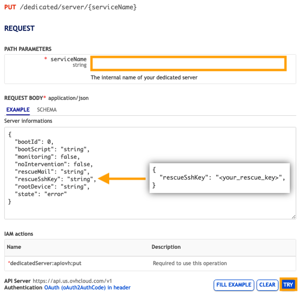Click the IAM actions heading
The height and width of the screenshot is (295, 300).
[19, 234]
